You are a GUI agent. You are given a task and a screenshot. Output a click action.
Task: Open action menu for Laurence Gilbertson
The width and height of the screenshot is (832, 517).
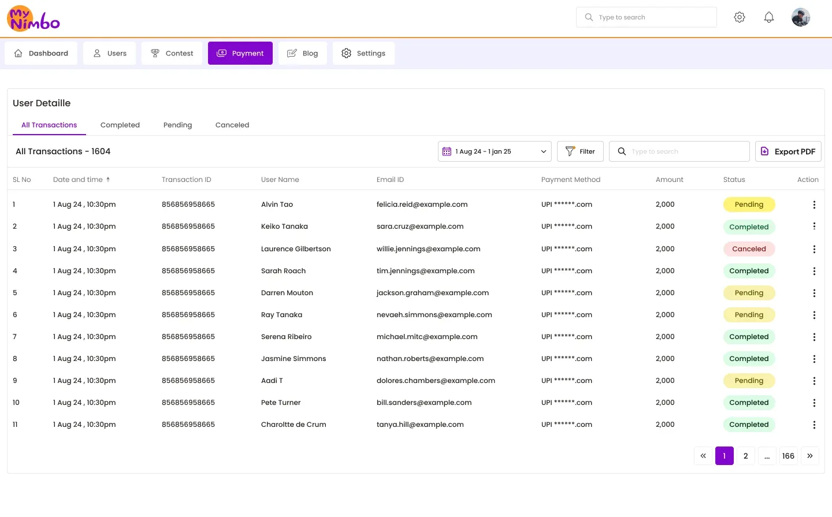814,249
